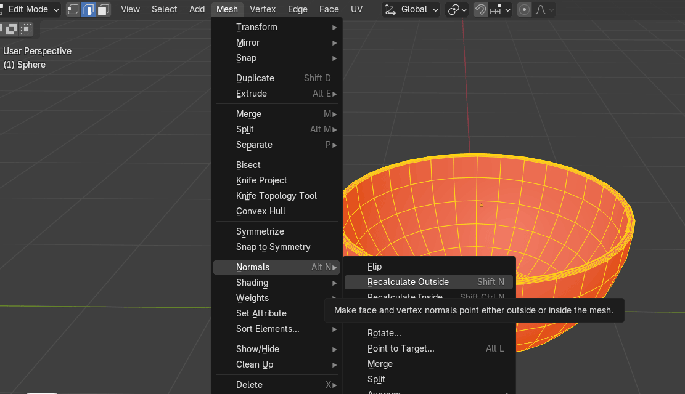The width and height of the screenshot is (685, 394).
Task: Open the transform pivot point dropdown
Action: [457, 9]
